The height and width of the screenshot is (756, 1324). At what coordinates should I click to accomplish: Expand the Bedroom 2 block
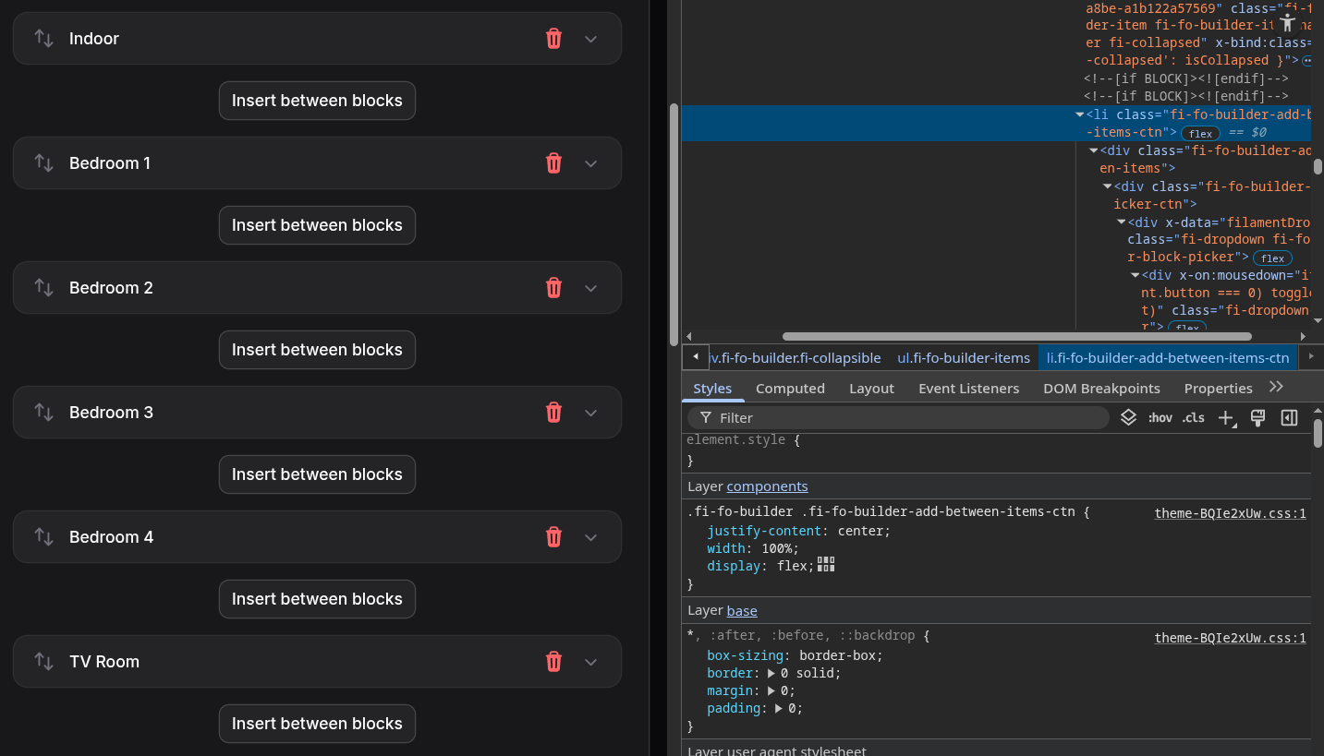[x=591, y=288]
